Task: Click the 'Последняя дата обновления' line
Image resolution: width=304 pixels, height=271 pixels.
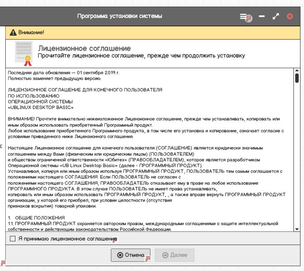Action: point(64,73)
